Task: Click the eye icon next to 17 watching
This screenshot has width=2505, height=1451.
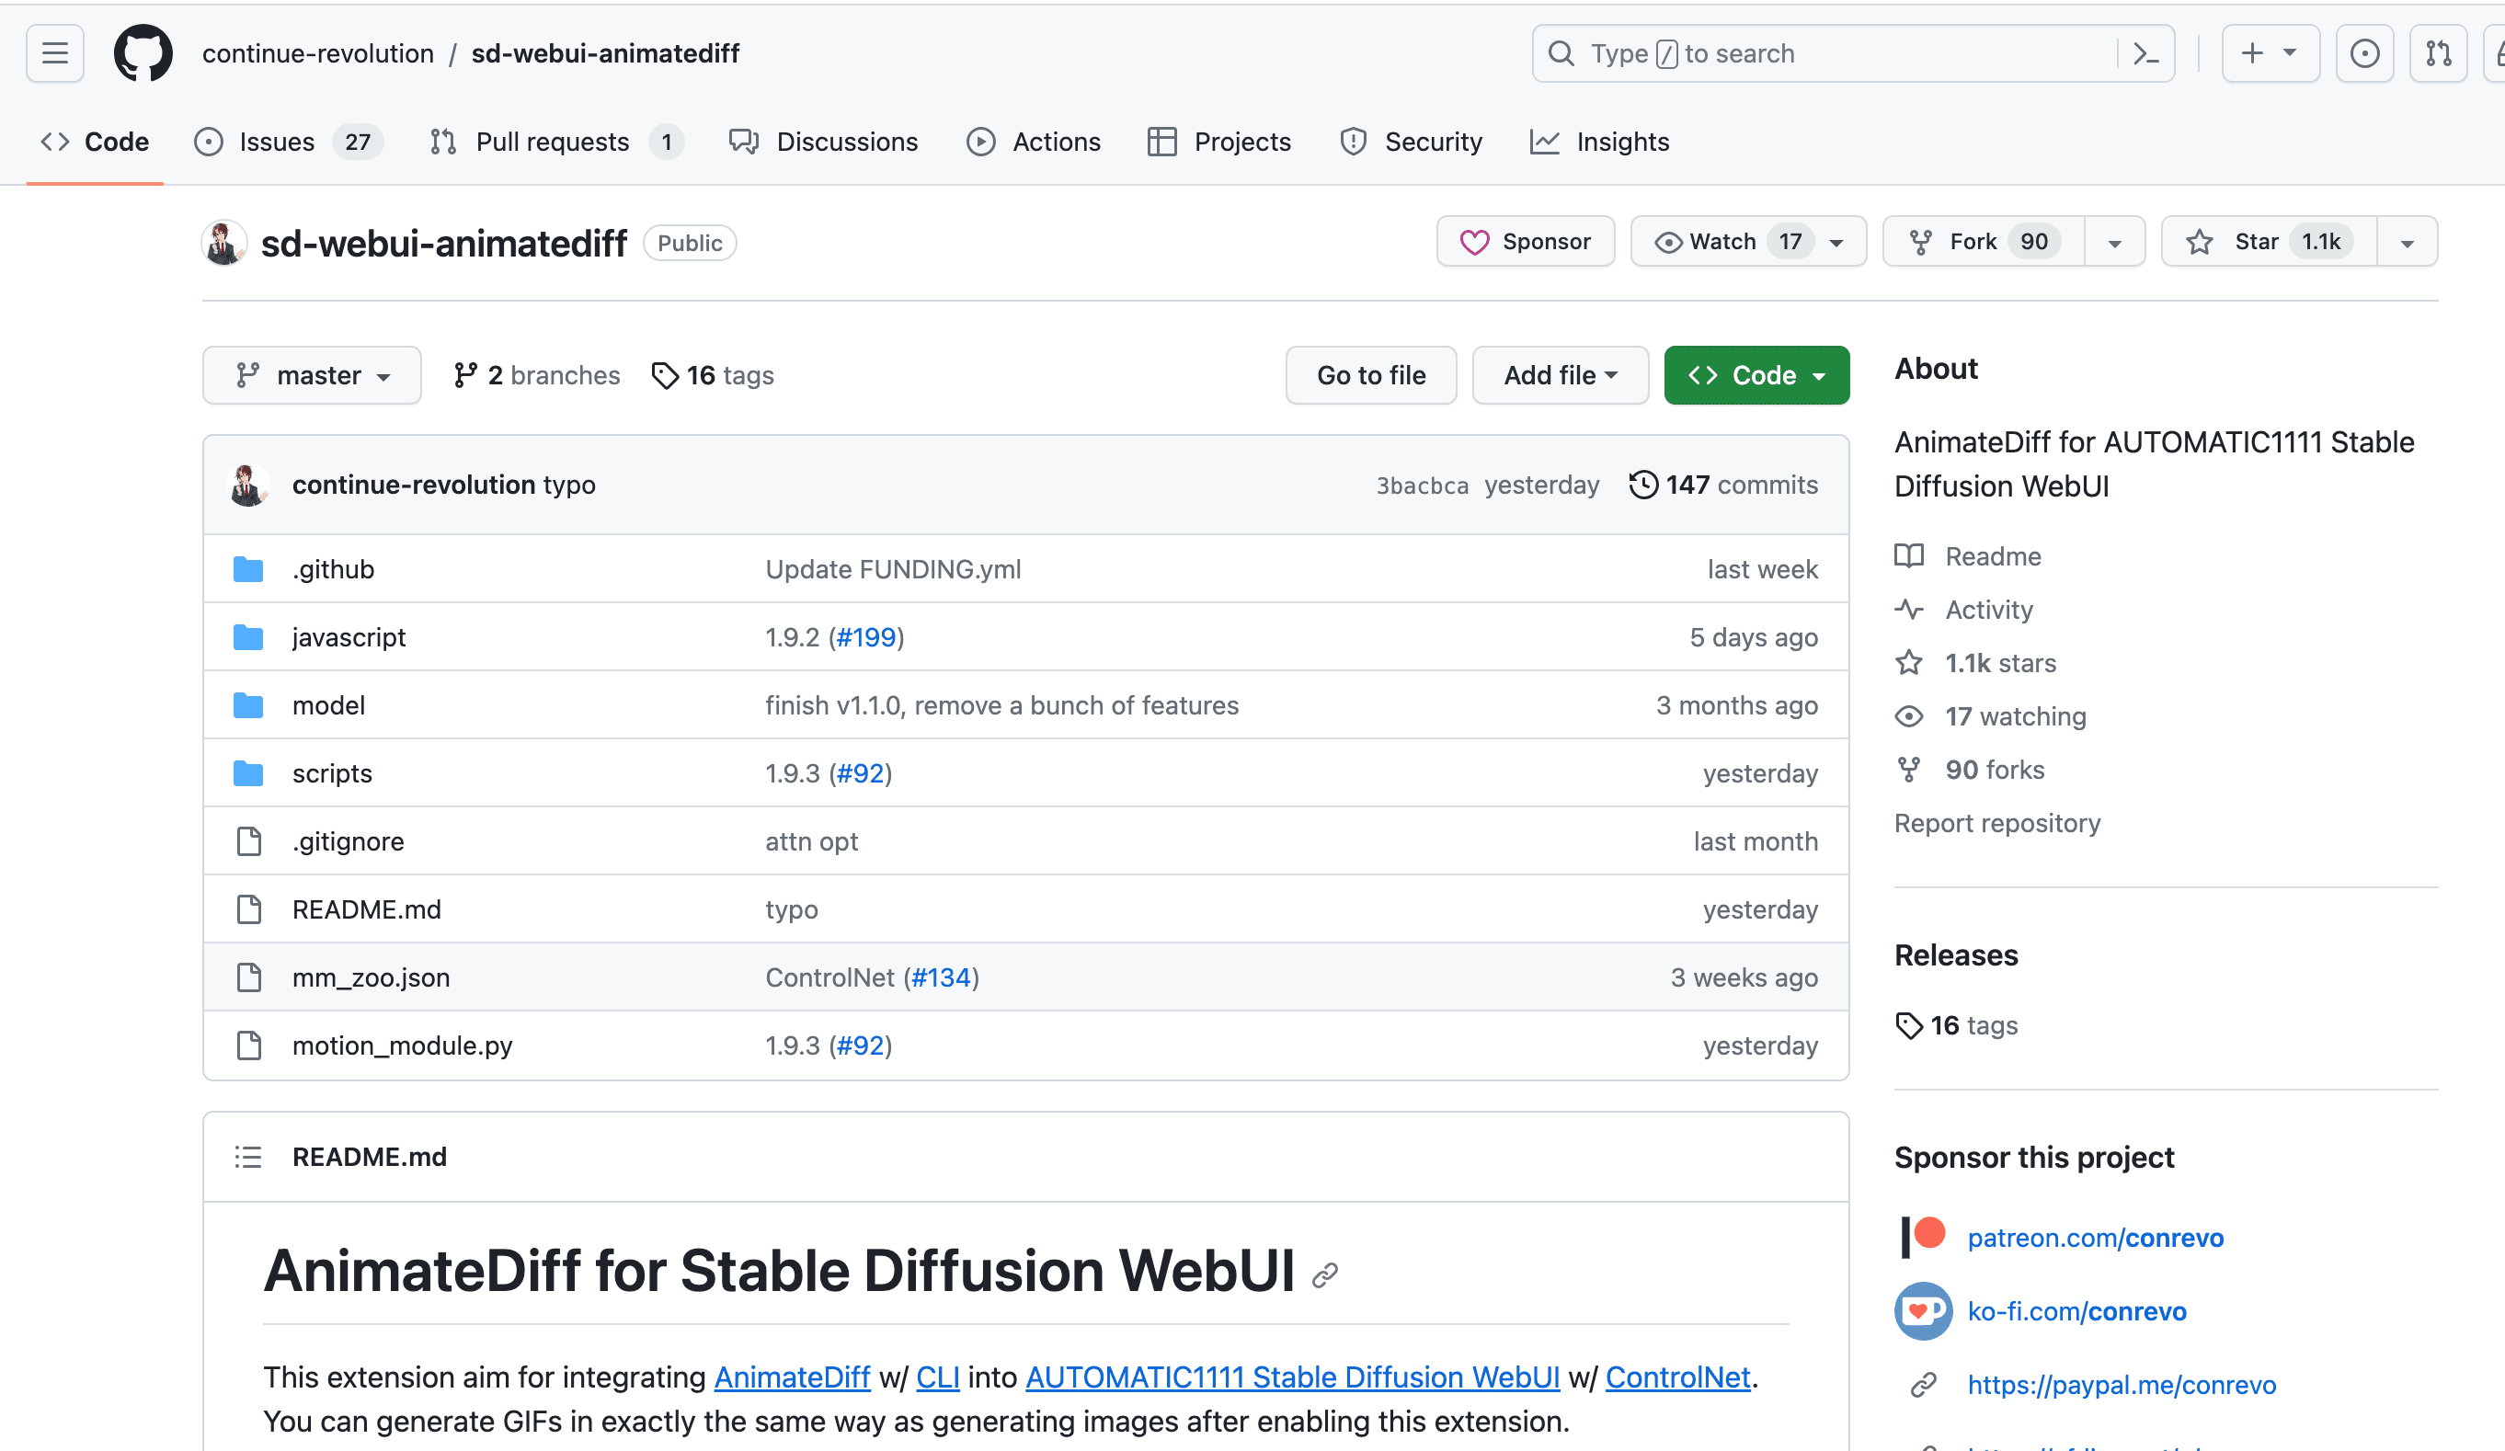Action: (1908, 716)
